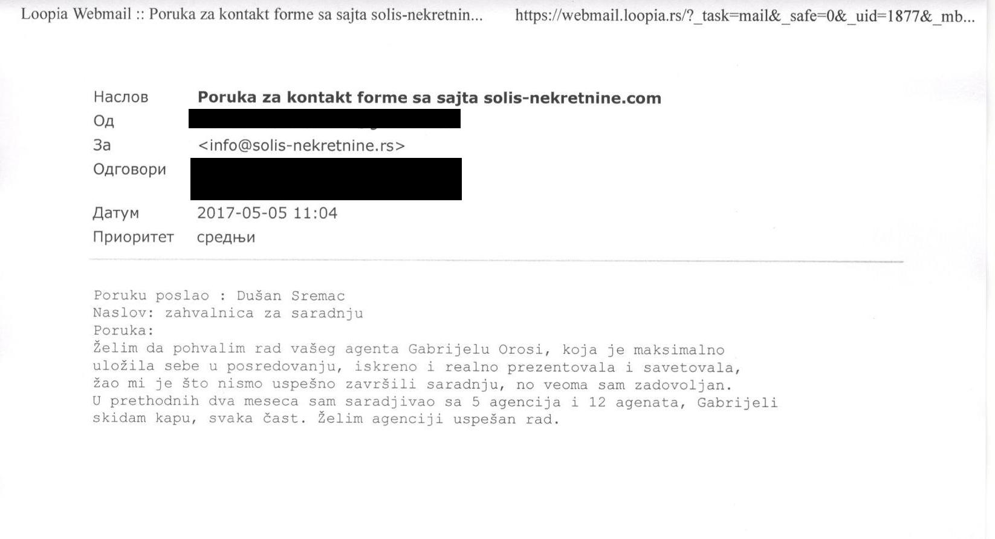The width and height of the screenshot is (995, 539).
Task: Click the 'Poruka:' line in body
Action: [x=124, y=331]
